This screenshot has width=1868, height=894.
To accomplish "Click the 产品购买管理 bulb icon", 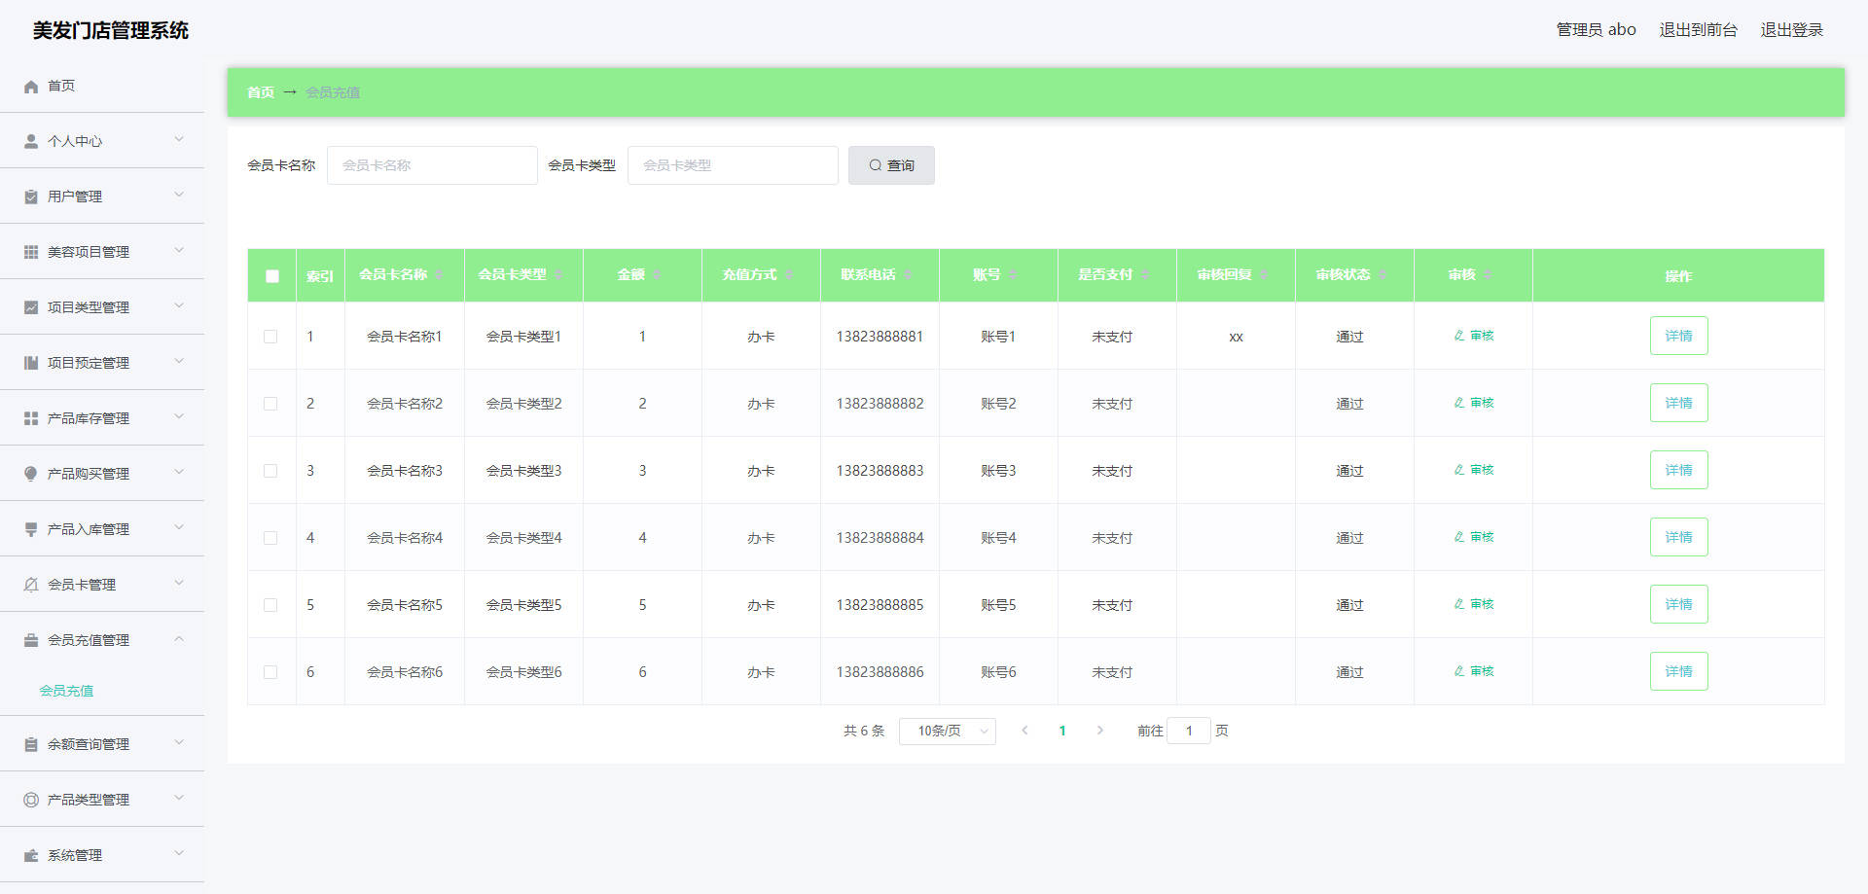I will click(31, 474).
